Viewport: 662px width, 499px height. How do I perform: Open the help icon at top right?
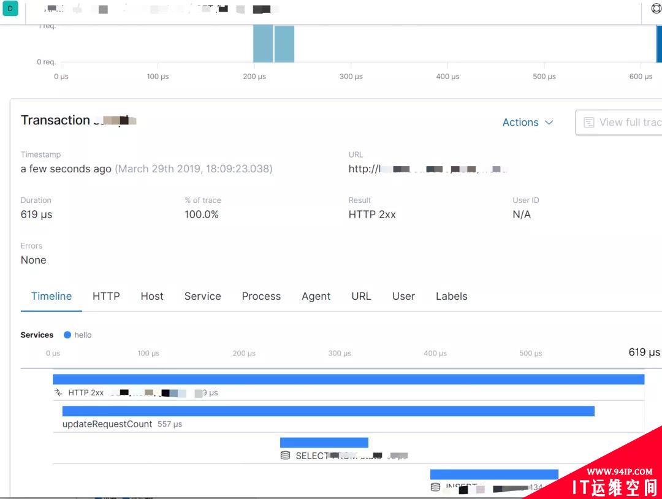tap(656, 9)
